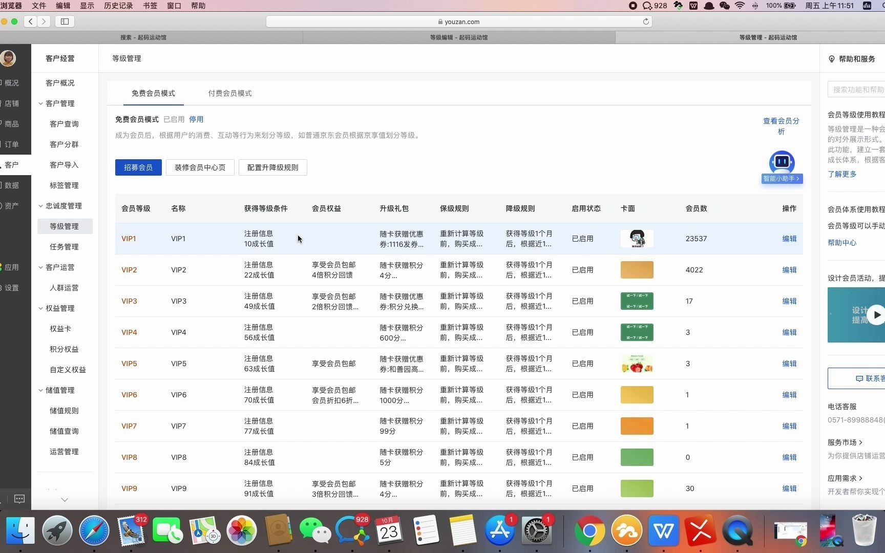Open the chat message icon at sidebar bottom
This screenshot has height=553, width=885.
(19, 499)
